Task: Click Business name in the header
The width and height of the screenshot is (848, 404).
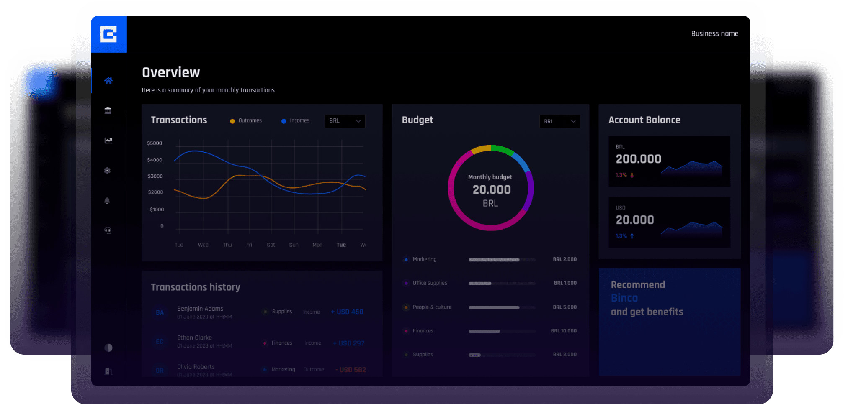Action: pyautogui.click(x=714, y=33)
